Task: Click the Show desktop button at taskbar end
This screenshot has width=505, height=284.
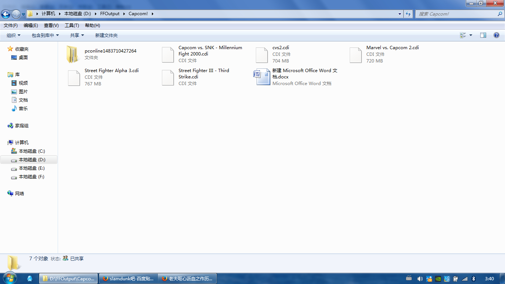Action: [502, 279]
